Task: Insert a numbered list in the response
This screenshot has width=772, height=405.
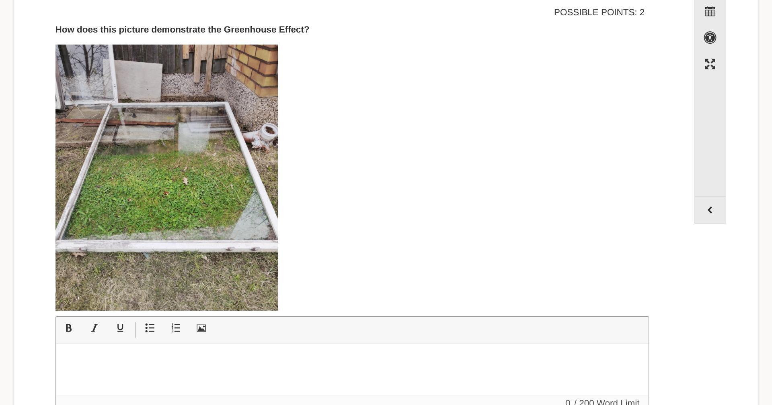Action: click(176, 328)
